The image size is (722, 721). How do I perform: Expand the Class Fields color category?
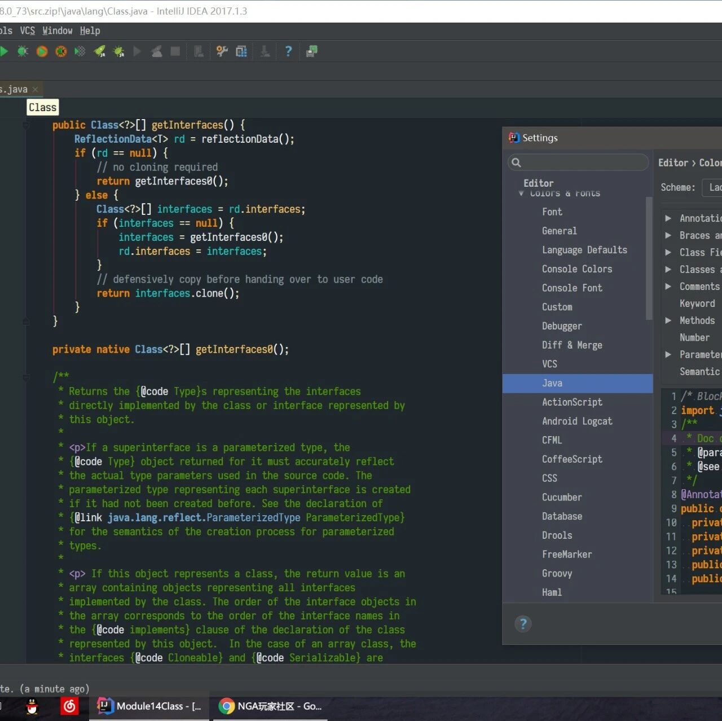pos(668,252)
